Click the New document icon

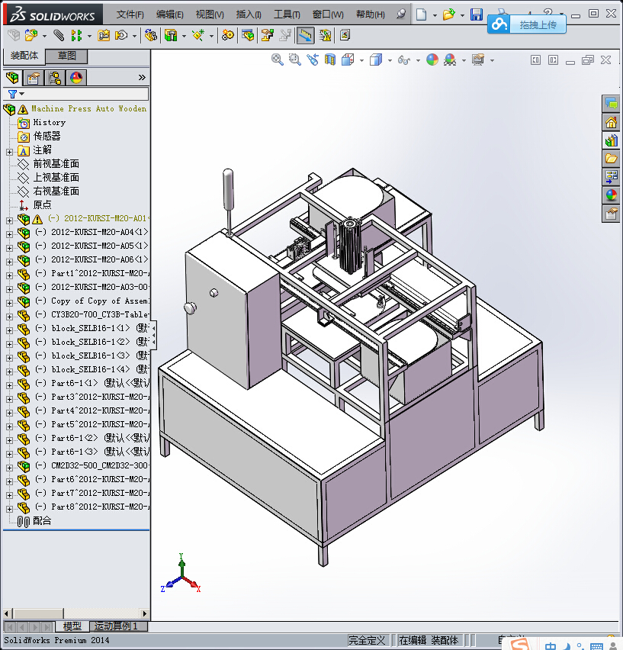coord(421,14)
